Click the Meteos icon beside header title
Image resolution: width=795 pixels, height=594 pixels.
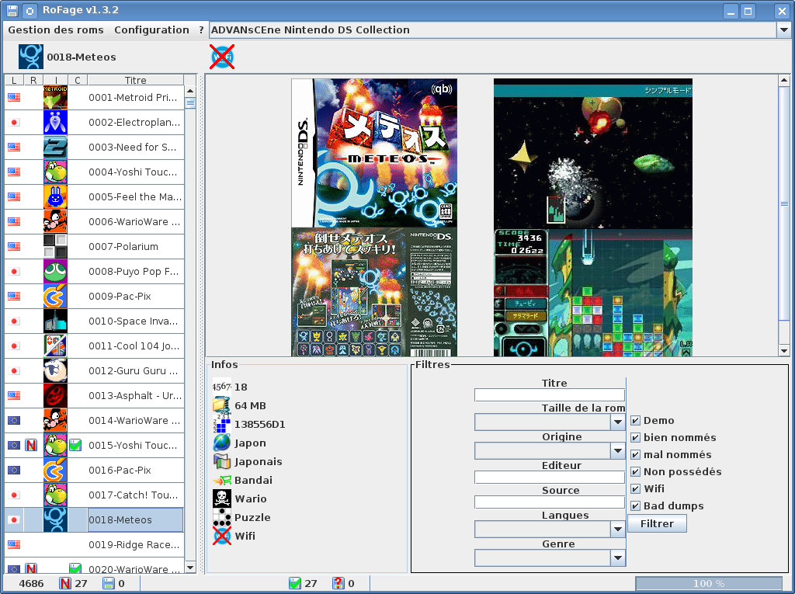[x=31, y=57]
